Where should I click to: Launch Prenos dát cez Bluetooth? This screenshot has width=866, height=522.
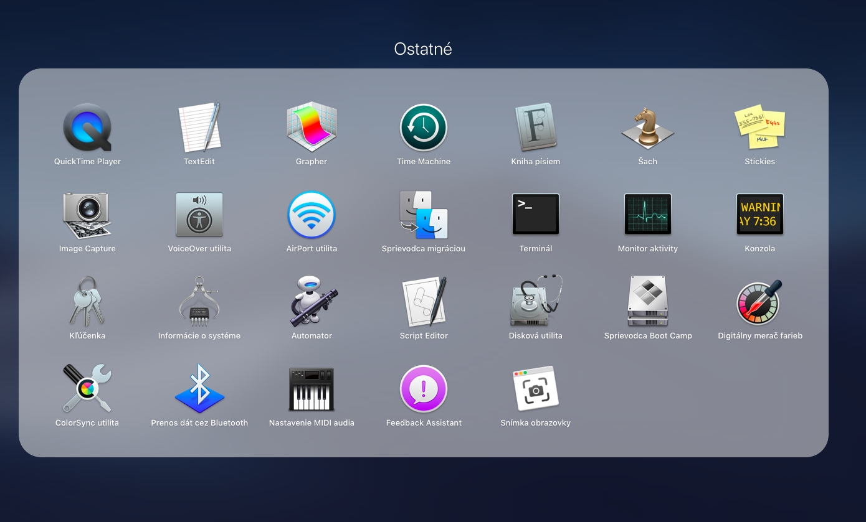point(199,389)
